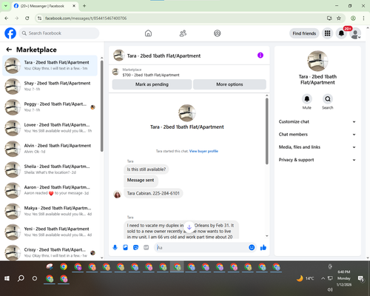The width and height of the screenshot is (370, 296).
Task: Mute the Tara conversation bell icon
Action: pyautogui.click(x=307, y=99)
